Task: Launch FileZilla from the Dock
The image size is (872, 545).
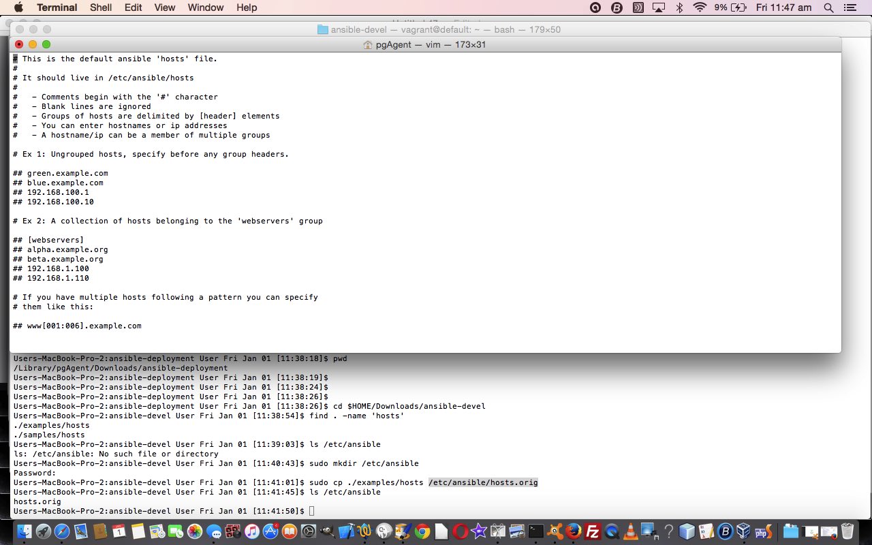Action: (593, 531)
